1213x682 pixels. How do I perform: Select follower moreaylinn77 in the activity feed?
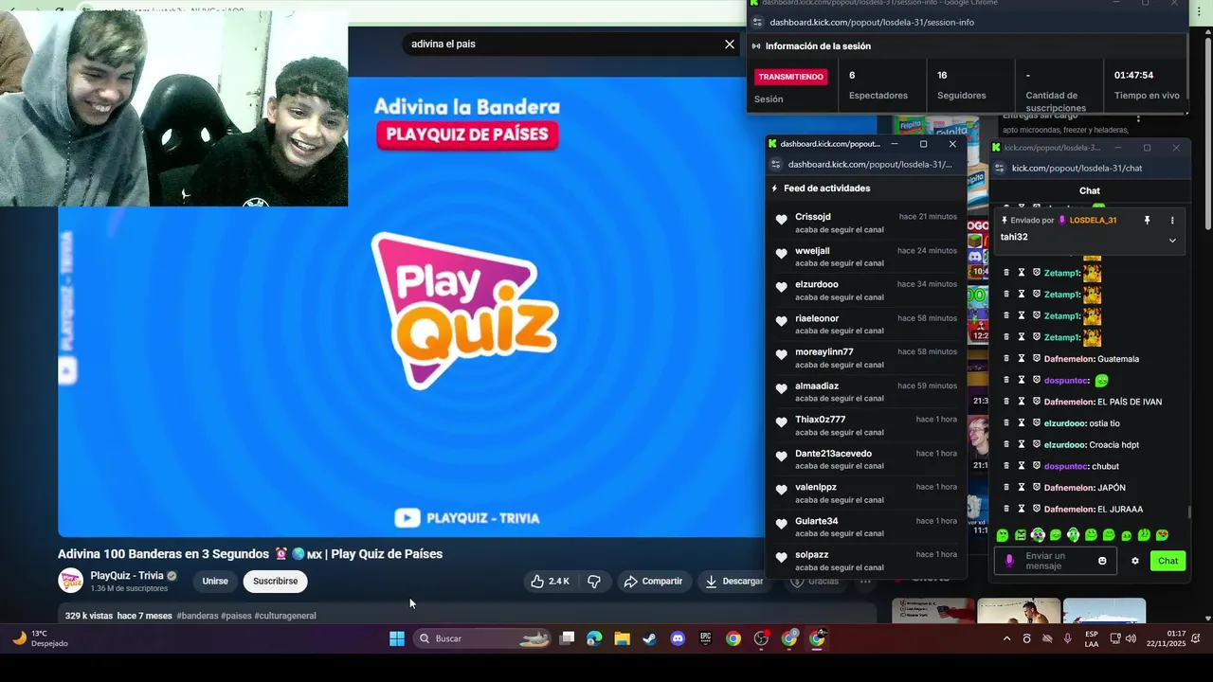tap(824, 352)
